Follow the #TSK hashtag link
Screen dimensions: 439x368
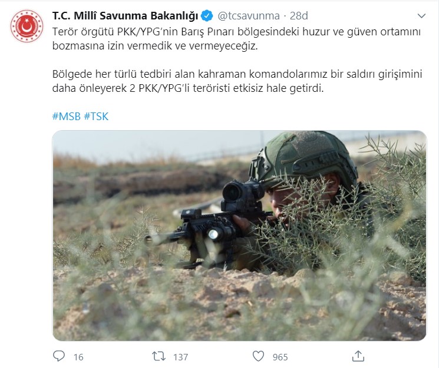pyautogui.click(x=96, y=116)
